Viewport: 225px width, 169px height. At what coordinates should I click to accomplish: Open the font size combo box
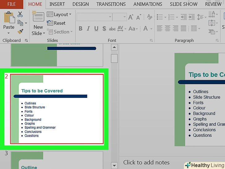coord(120,17)
